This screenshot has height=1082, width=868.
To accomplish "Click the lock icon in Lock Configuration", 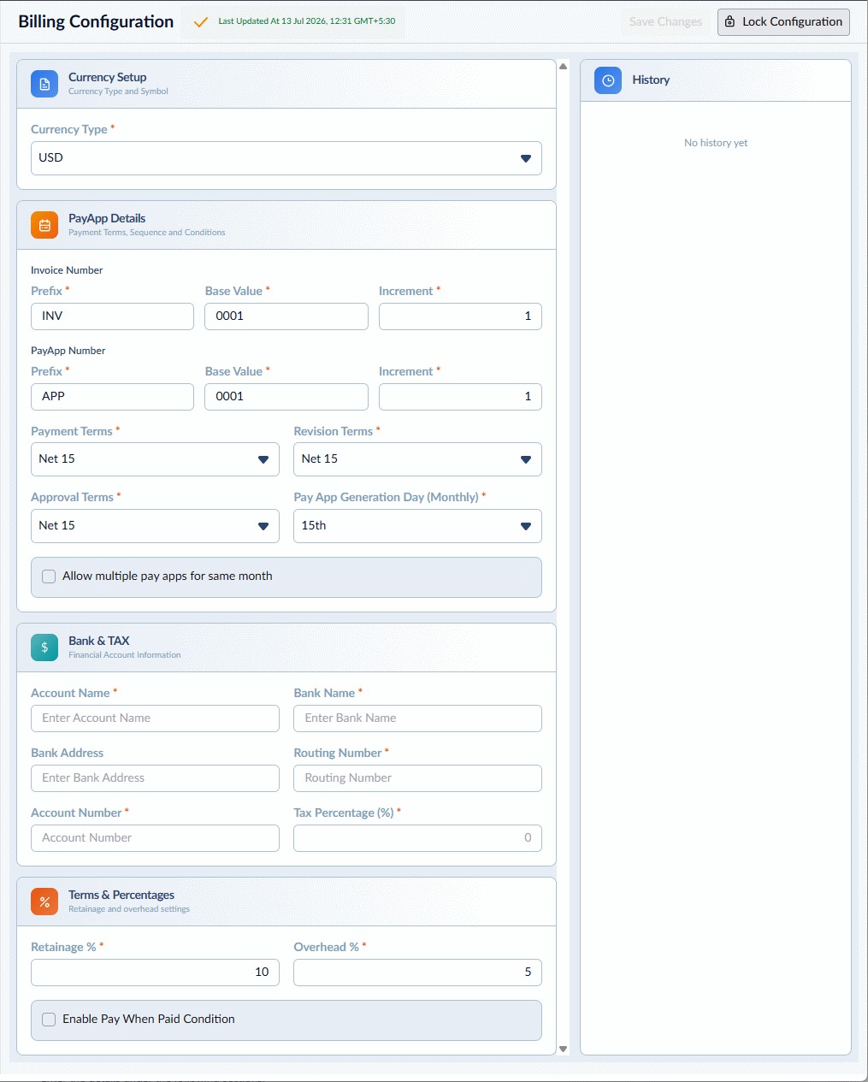I will [x=729, y=21].
